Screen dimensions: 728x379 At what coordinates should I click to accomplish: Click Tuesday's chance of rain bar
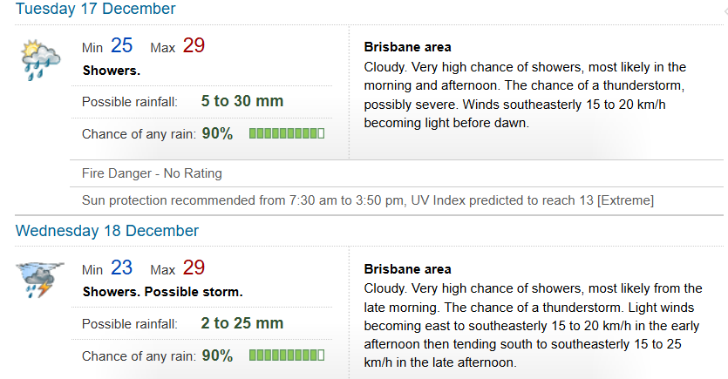[x=287, y=133]
